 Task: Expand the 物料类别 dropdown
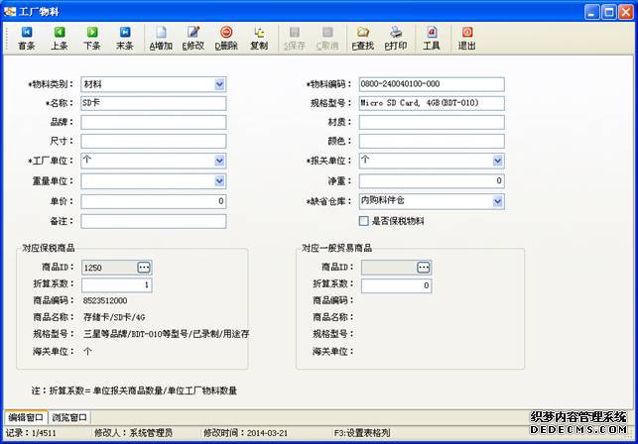pyautogui.click(x=219, y=84)
